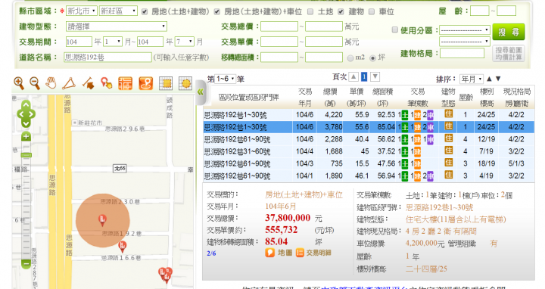Select the m2 area unit radio button
This screenshot has width=545, height=289.
pos(350,58)
